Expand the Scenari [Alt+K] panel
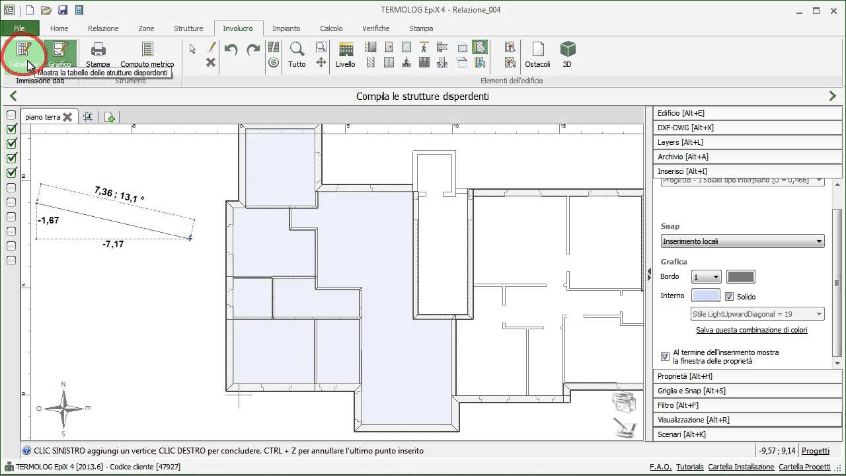846x476 pixels. pos(748,434)
